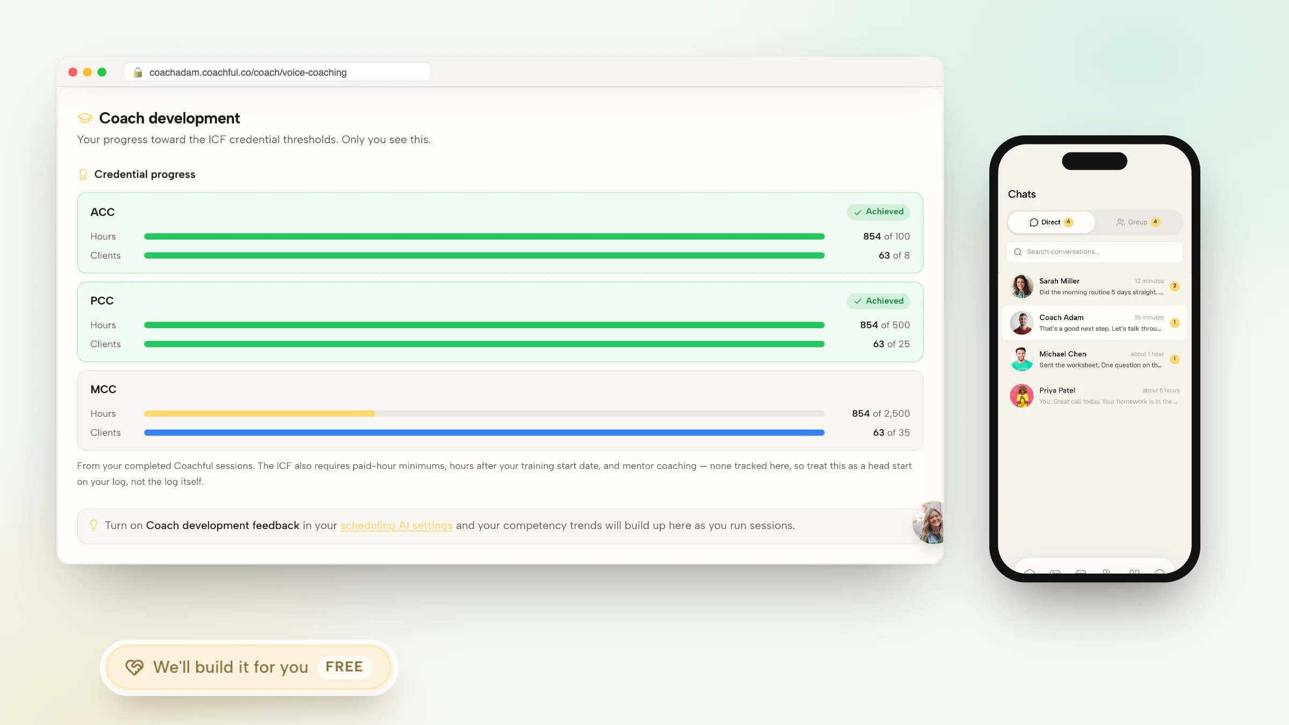The height and width of the screenshot is (725, 1289).
Task: Click the ACC Achieved status badge
Action: (879, 212)
